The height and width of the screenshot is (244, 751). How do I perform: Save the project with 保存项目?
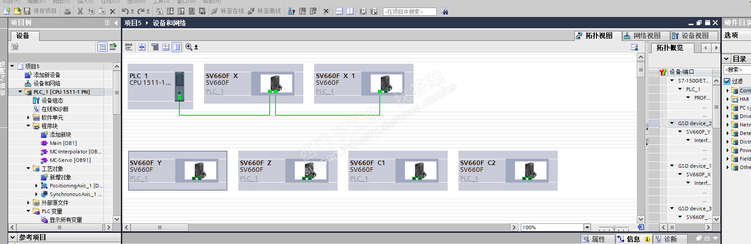(x=40, y=11)
